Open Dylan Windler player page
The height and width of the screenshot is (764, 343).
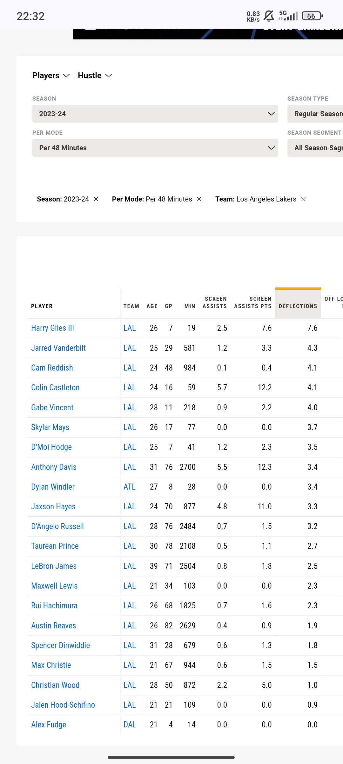coord(53,487)
